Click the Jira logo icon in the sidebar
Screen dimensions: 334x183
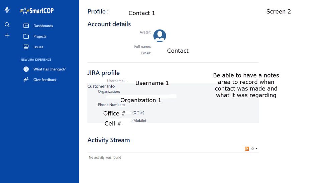point(7,10)
